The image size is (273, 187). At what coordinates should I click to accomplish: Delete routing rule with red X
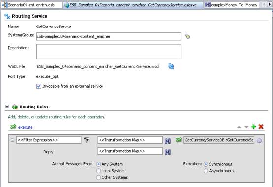pyautogui.click(x=261, y=127)
